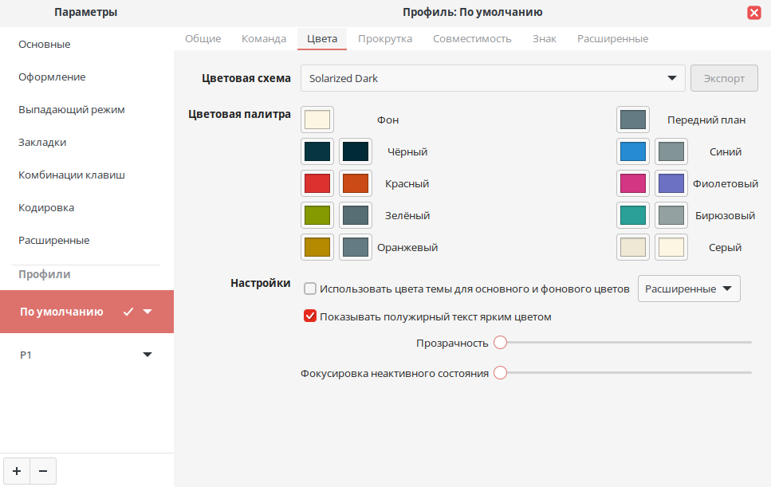Screen dimensions: 771x487
Task: Pick the Фон background color swatch
Action: [317, 120]
